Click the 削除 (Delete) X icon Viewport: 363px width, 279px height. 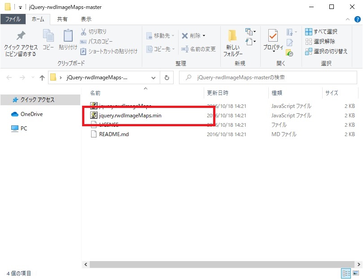click(x=185, y=35)
